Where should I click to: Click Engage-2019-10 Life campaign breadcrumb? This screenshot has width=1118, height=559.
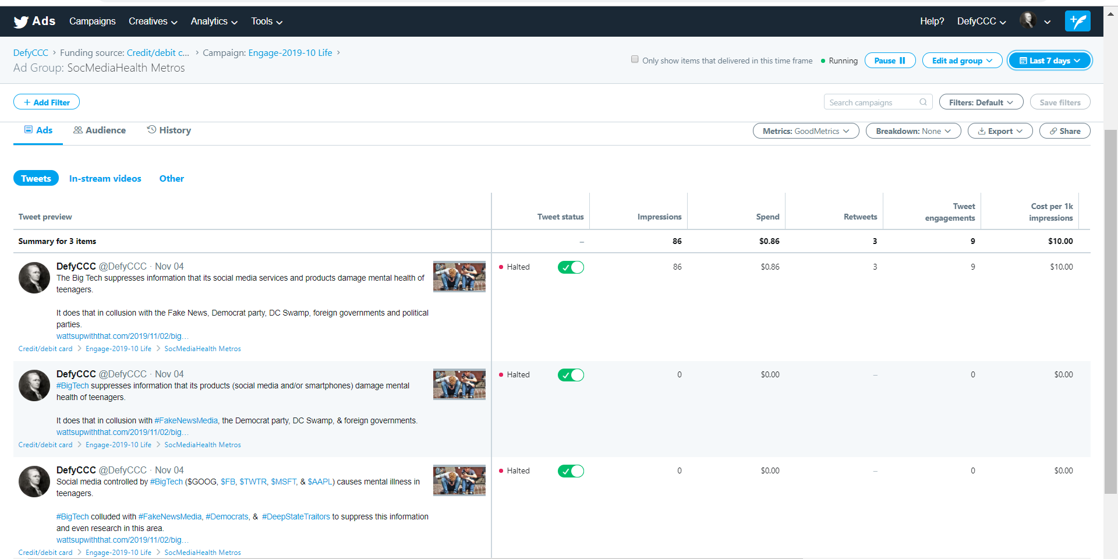click(x=290, y=52)
